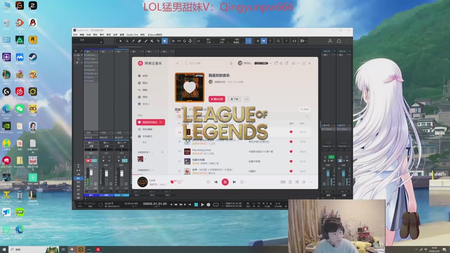Click the Record button in Studio One transport
Viewport: 450px width, 253px height.
coord(209,205)
